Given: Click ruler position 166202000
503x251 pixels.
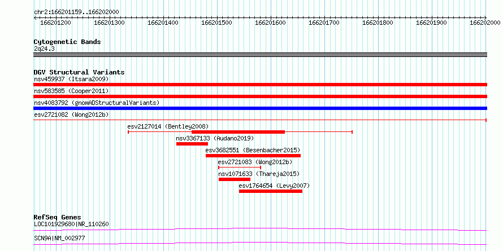Looking at the screenshot, I should [485, 23].
